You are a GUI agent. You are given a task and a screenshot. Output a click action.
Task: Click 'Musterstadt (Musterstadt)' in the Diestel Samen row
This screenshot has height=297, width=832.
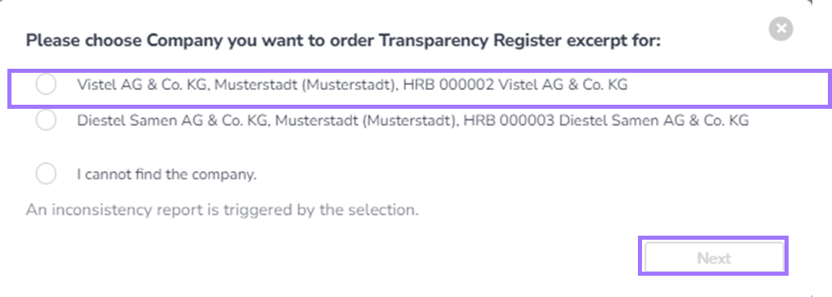pyautogui.click(x=367, y=121)
